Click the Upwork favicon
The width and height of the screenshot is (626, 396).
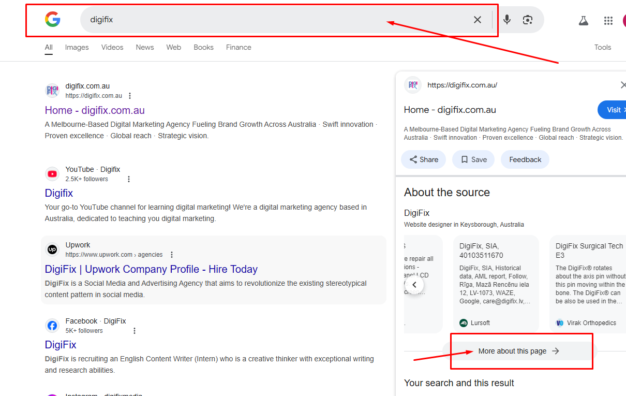[52, 250]
